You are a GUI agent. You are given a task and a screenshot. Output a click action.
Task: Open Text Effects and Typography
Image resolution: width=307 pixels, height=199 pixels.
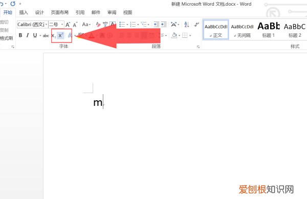tap(70, 35)
